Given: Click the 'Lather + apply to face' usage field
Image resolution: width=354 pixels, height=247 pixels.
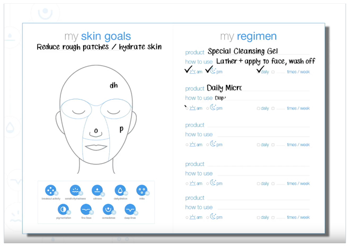Looking at the screenshot, I should click(x=265, y=61).
